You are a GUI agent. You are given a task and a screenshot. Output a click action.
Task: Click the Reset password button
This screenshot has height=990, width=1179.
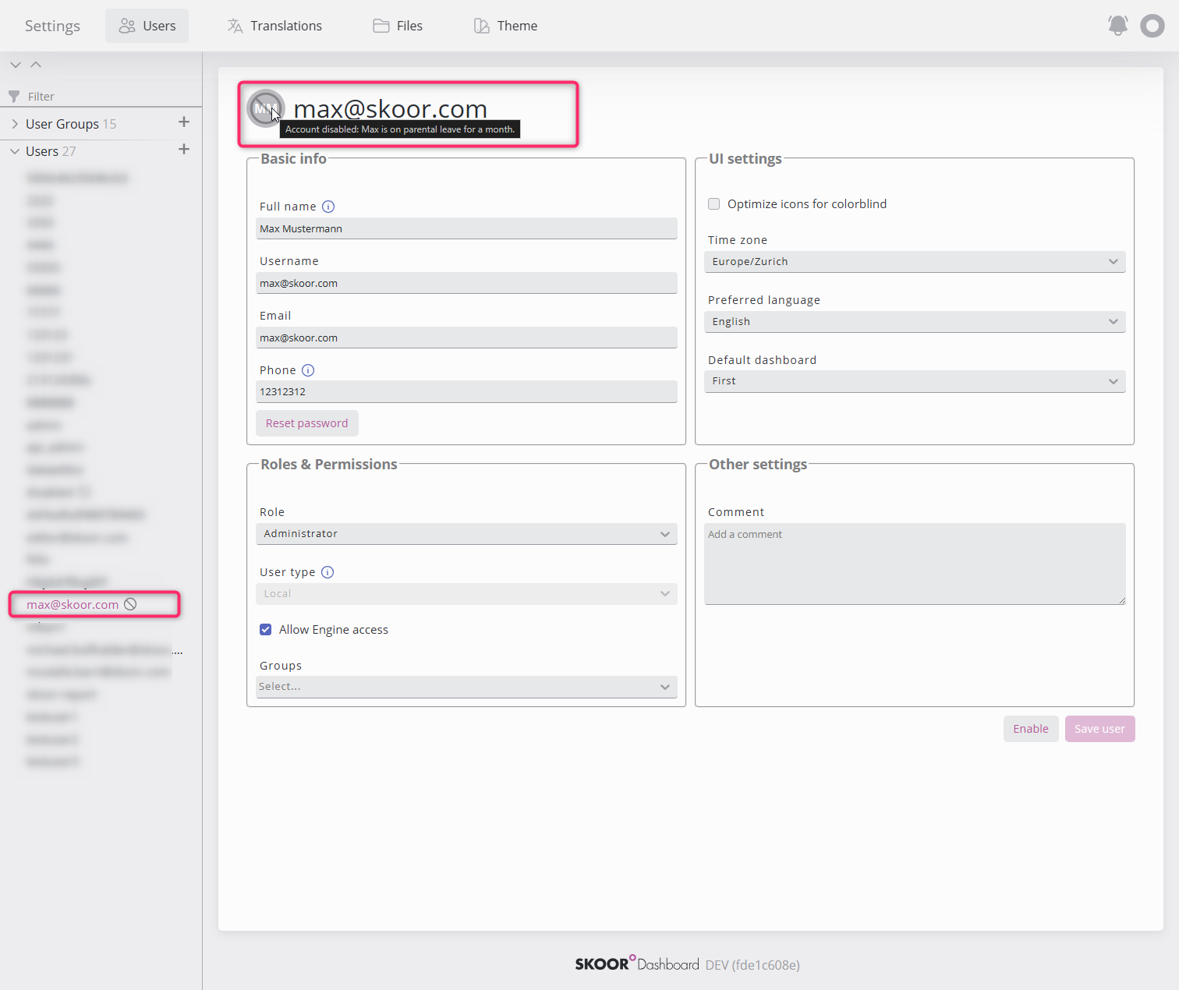coord(306,423)
